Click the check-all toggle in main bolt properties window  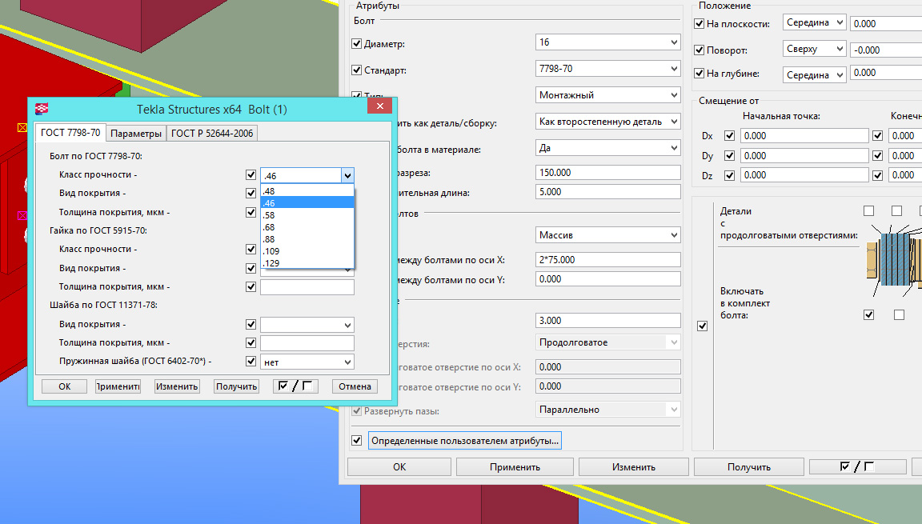857,466
